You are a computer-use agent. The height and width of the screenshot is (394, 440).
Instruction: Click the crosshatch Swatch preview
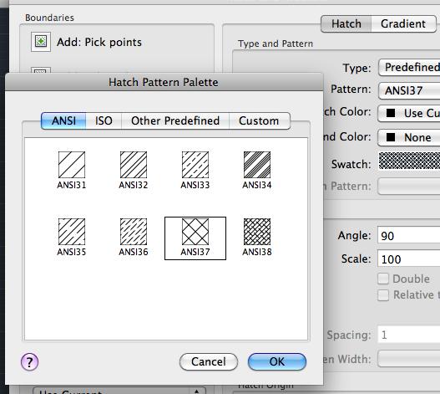point(409,161)
